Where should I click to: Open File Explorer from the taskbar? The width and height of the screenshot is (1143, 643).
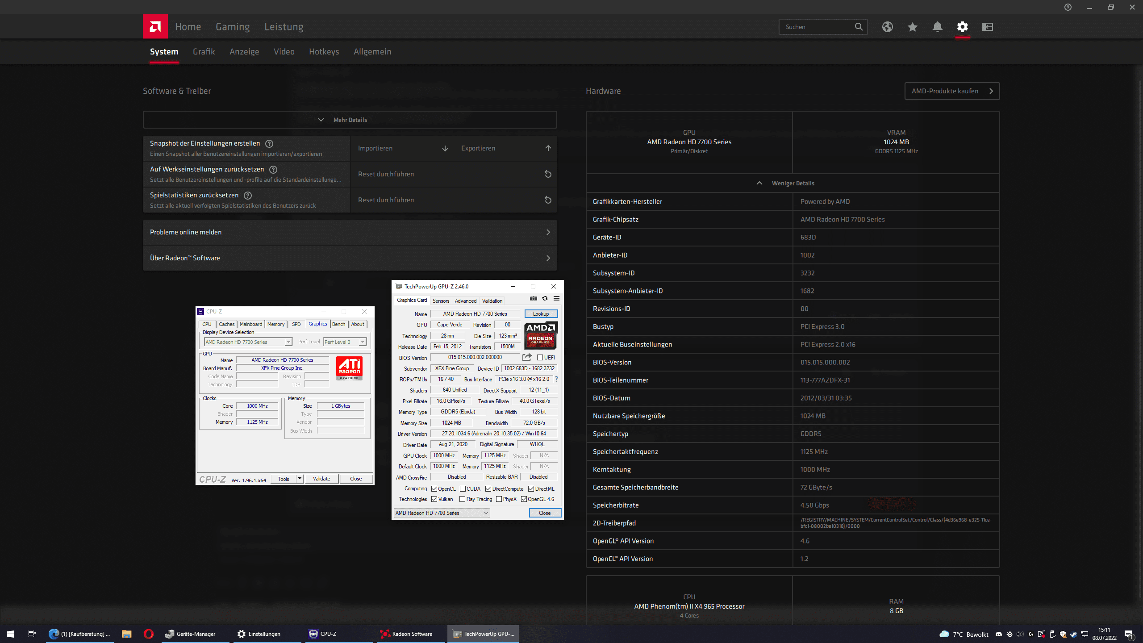coord(127,634)
